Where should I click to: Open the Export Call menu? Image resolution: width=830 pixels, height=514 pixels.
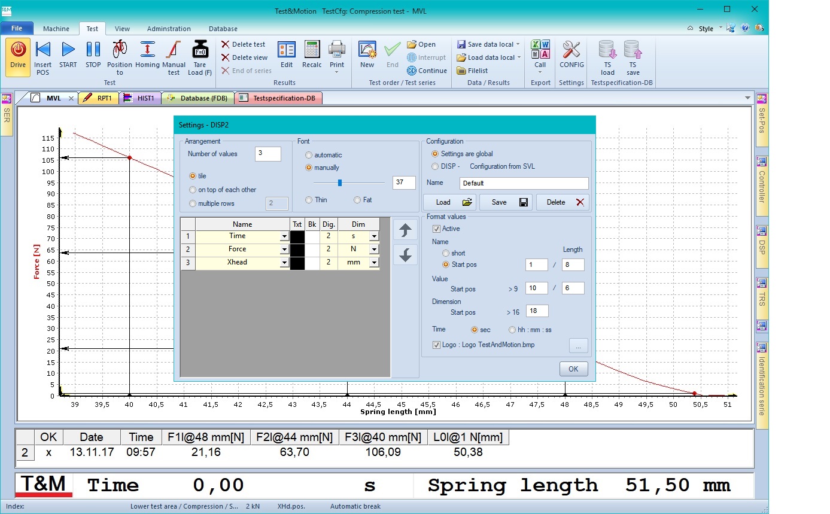(540, 57)
